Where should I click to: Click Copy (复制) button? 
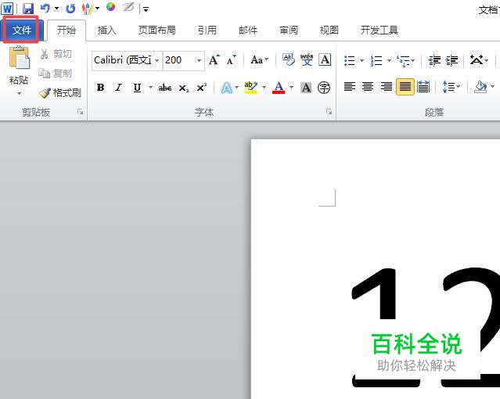tap(56, 74)
